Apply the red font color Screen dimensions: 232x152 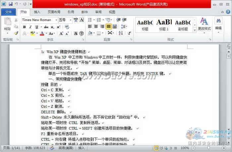(x=42, y=33)
